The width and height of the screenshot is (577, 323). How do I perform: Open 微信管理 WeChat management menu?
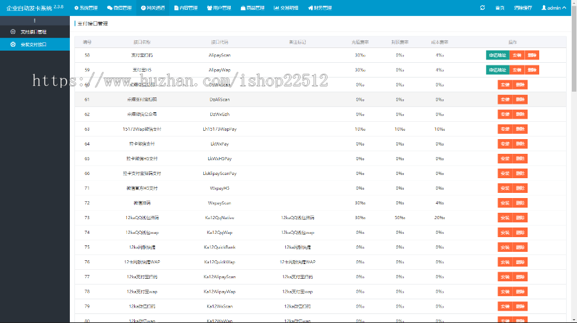point(119,8)
